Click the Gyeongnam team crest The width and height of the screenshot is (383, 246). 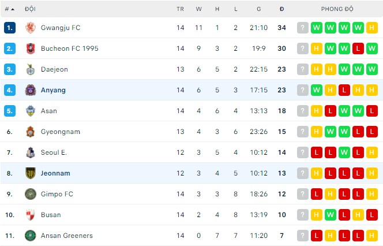click(31, 132)
